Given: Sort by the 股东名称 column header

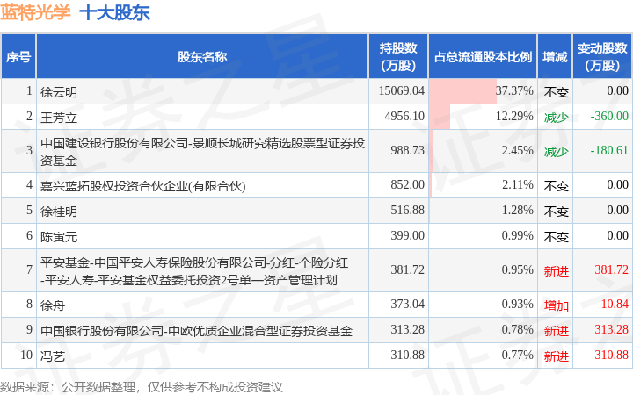Looking at the screenshot, I should [x=202, y=57].
